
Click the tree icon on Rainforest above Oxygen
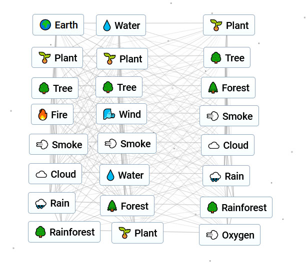[212, 208]
